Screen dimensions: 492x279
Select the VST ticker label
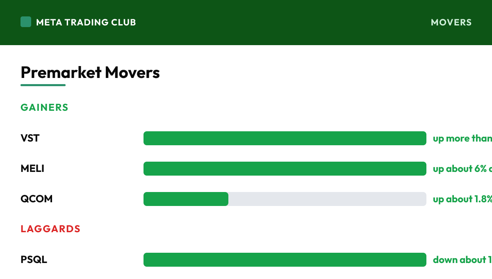[x=30, y=138]
